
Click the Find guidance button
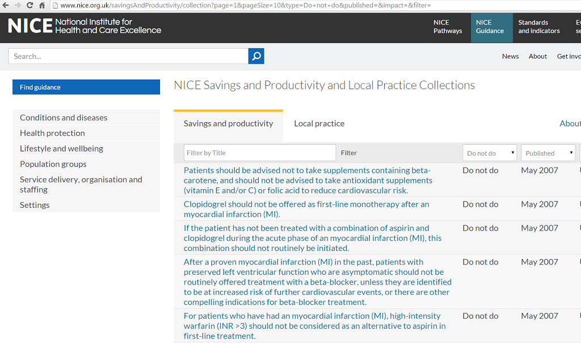pos(86,87)
